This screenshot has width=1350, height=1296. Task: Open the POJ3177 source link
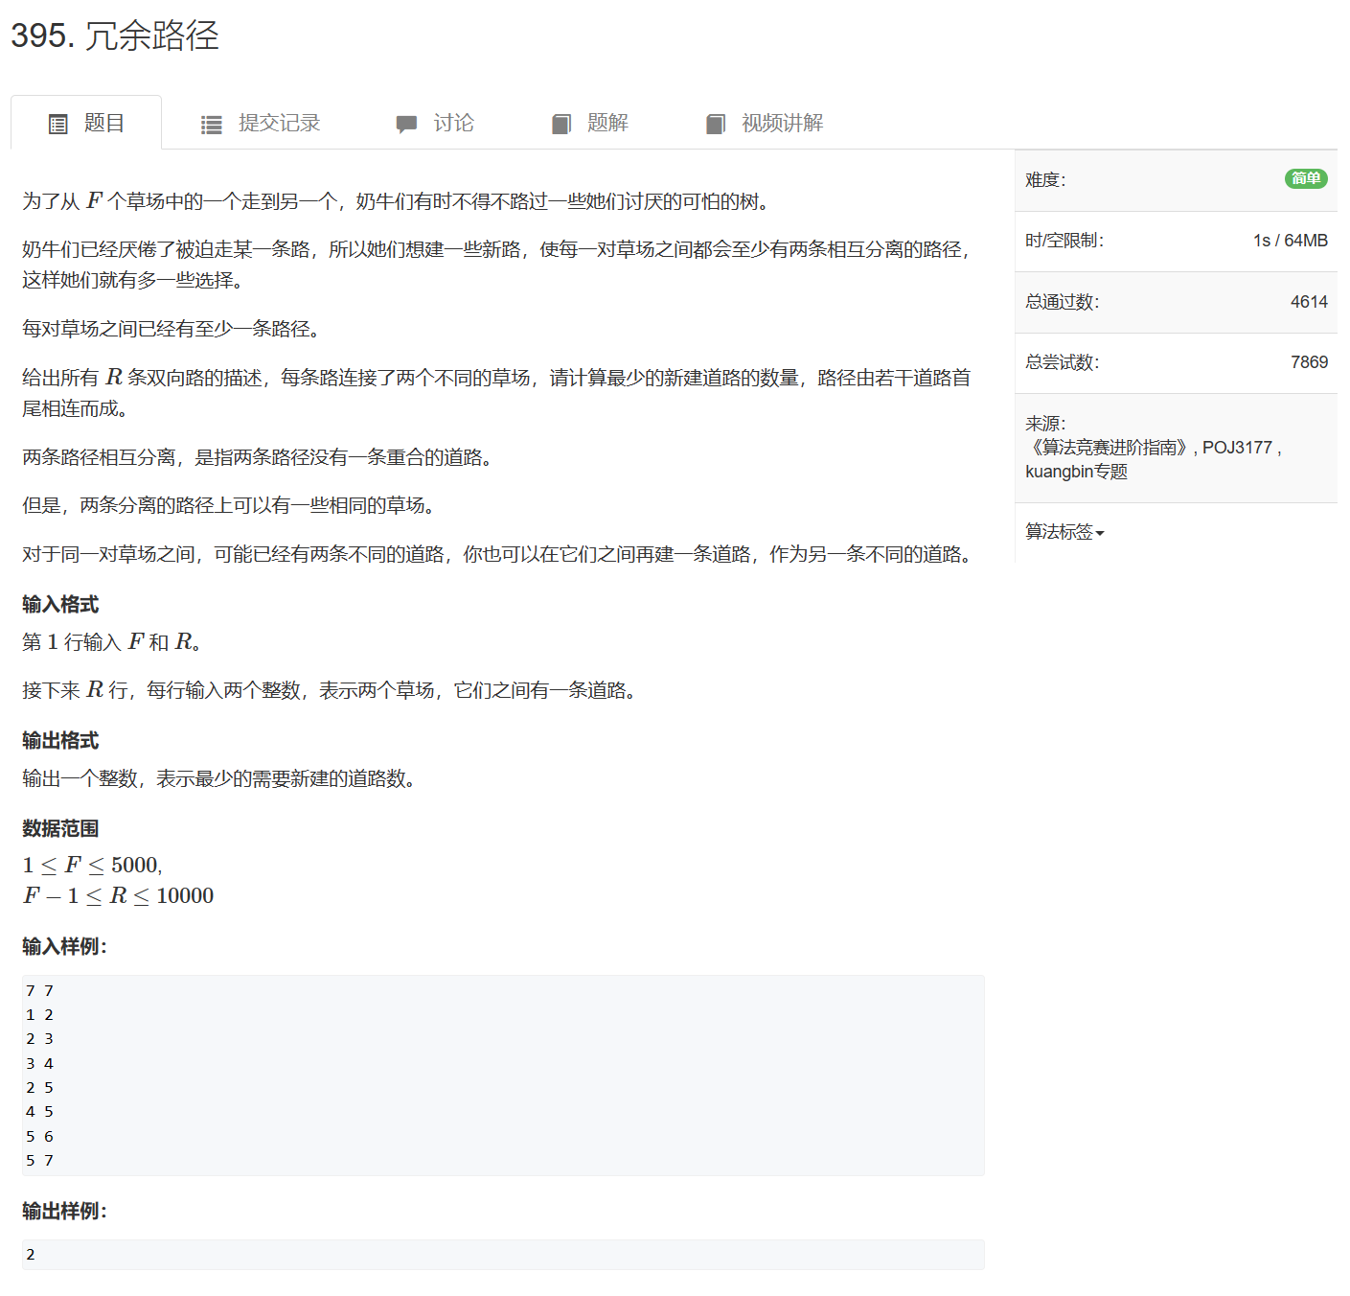pyautogui.click(x=1237, y=447)
